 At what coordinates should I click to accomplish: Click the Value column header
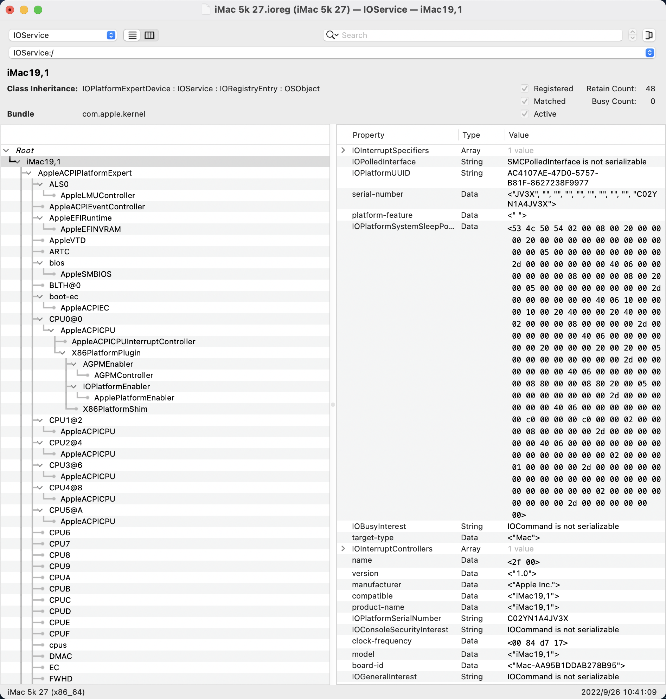[x=519, y=135]
